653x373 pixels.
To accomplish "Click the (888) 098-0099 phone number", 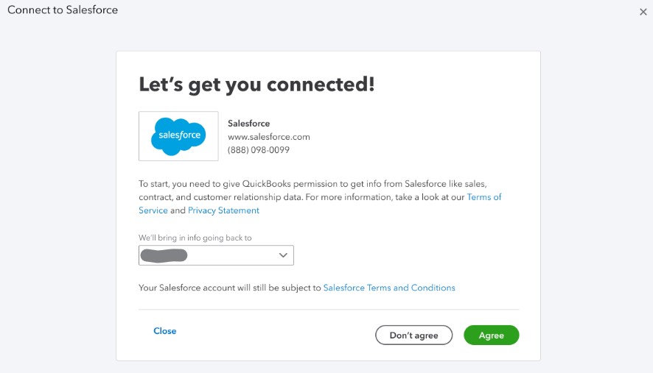I will [x=258, y=150].
